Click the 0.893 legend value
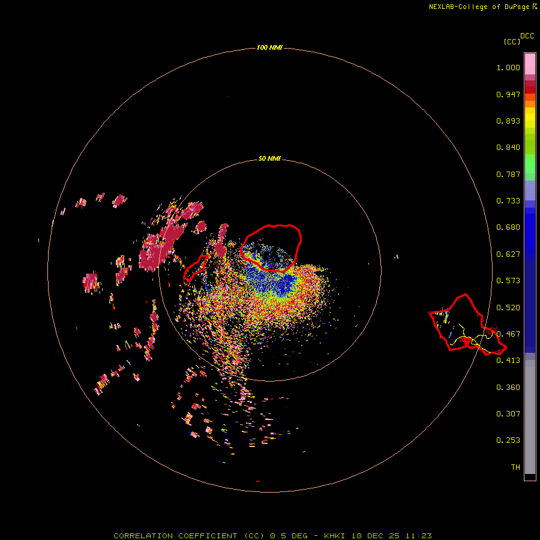Screen dimensions: 540x540 pos(508,121)
